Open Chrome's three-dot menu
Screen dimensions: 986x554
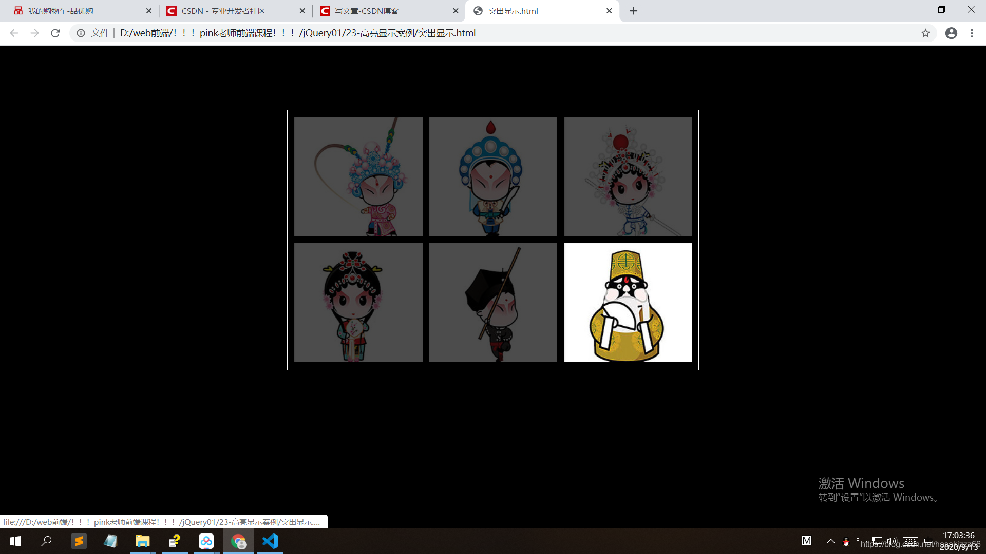tap(972, 33)
